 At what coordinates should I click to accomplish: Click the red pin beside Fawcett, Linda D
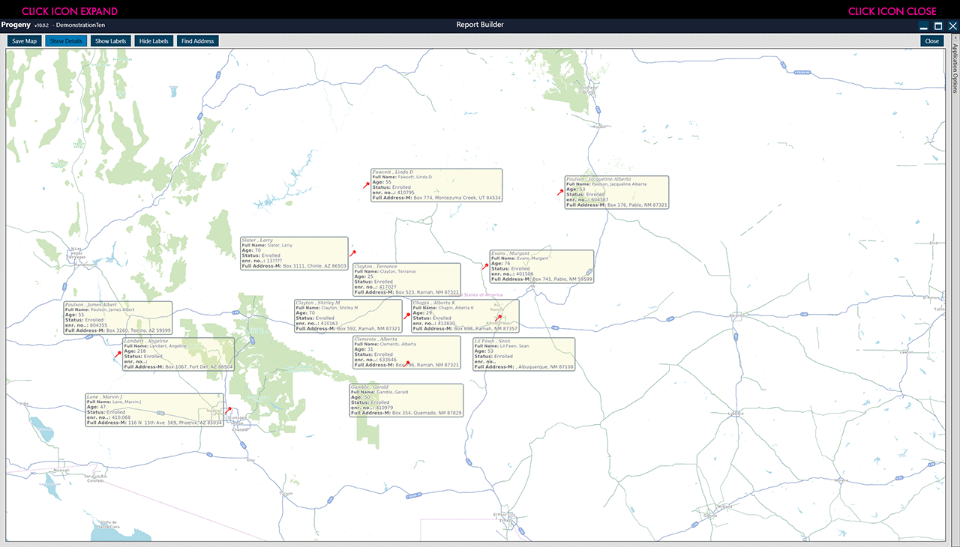(x=367, y=184)
